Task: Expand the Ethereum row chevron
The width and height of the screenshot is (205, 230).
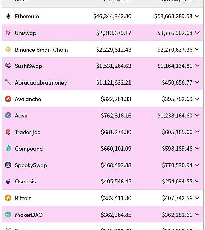Action: 197,16
